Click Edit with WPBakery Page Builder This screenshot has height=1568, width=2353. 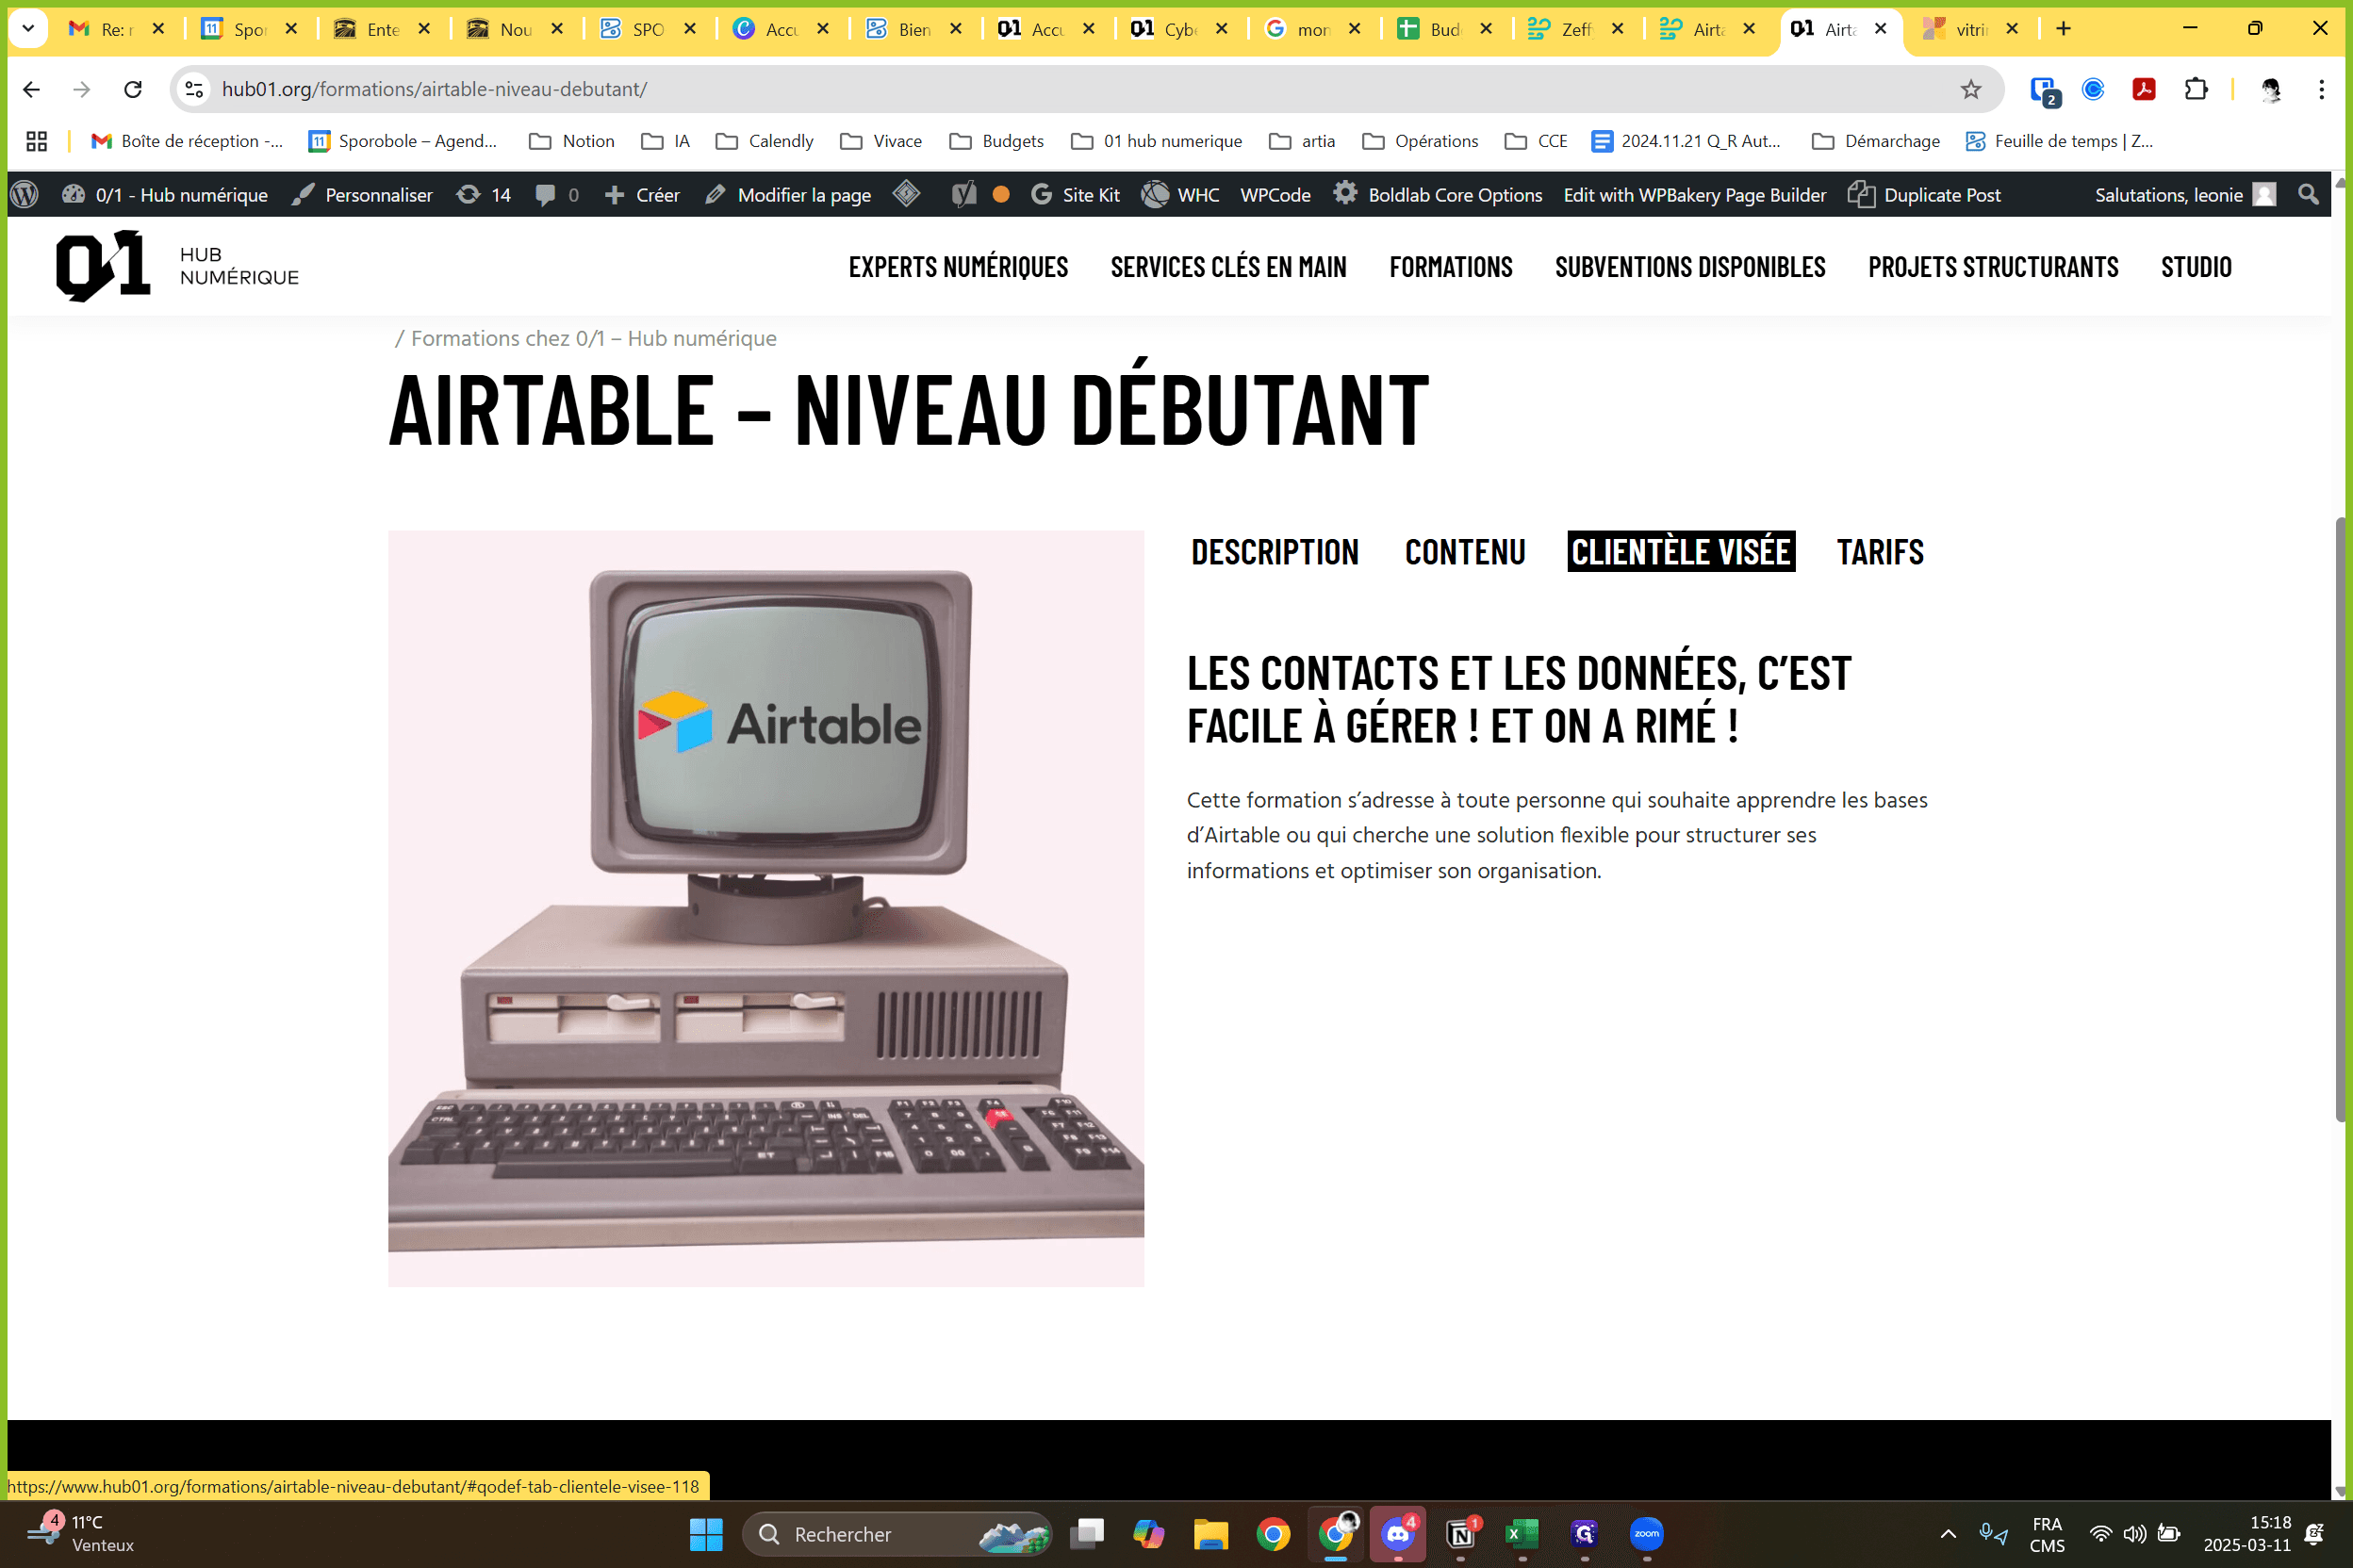click(1695, 194)
